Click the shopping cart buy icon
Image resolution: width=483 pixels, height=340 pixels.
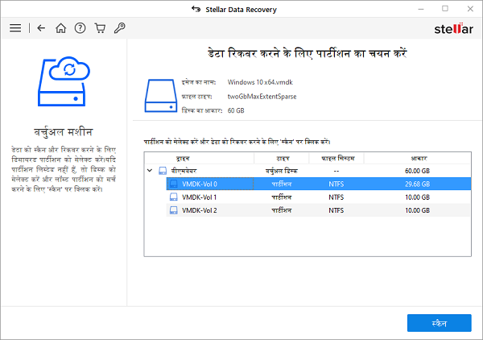(x=100, y=28)
